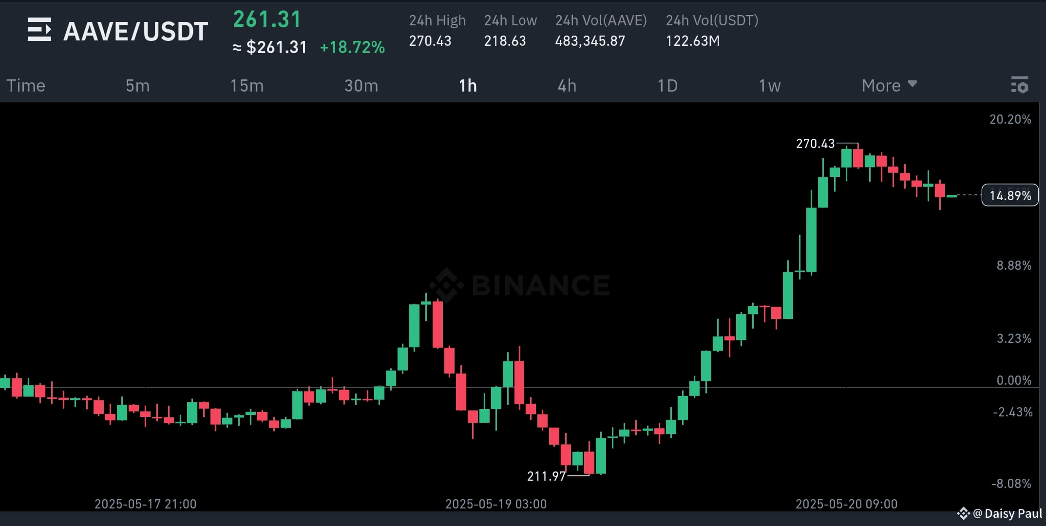1046x526 pixels.
Task: Click the AAVE/USDT pair name
Action: point(135,30)
